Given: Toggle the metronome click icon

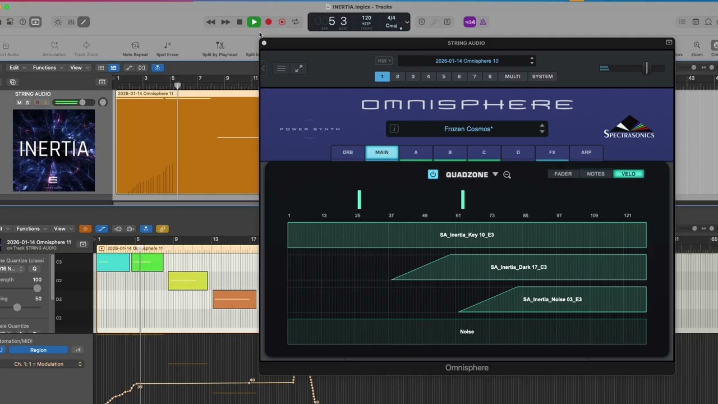Looking at the screenshot, I should tap(483, 22).
